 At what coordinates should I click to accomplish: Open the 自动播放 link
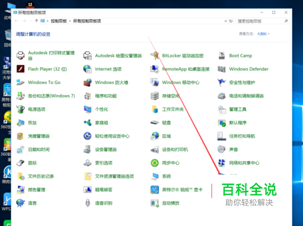(171, 203)
